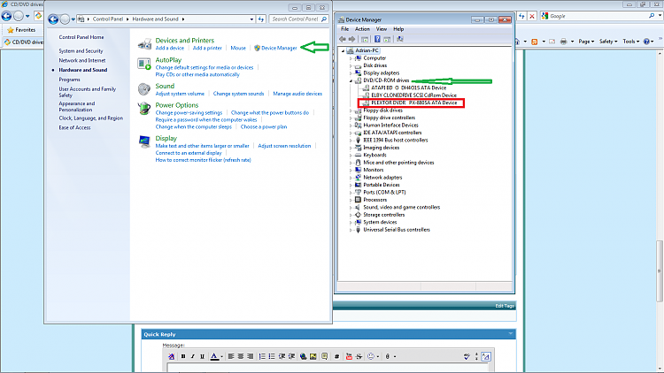The height and width of the screenshot is (373, 664).
Task: Align text right in Quick Reply editor
Action: point(251,356)
